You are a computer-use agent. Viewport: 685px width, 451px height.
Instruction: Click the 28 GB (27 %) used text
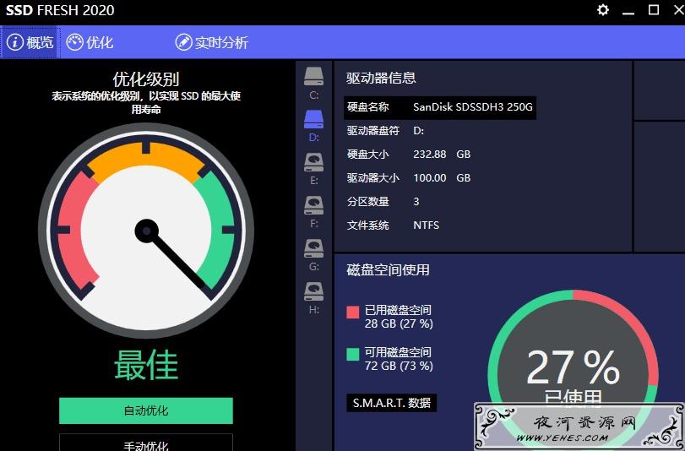[x=399, y=323]
